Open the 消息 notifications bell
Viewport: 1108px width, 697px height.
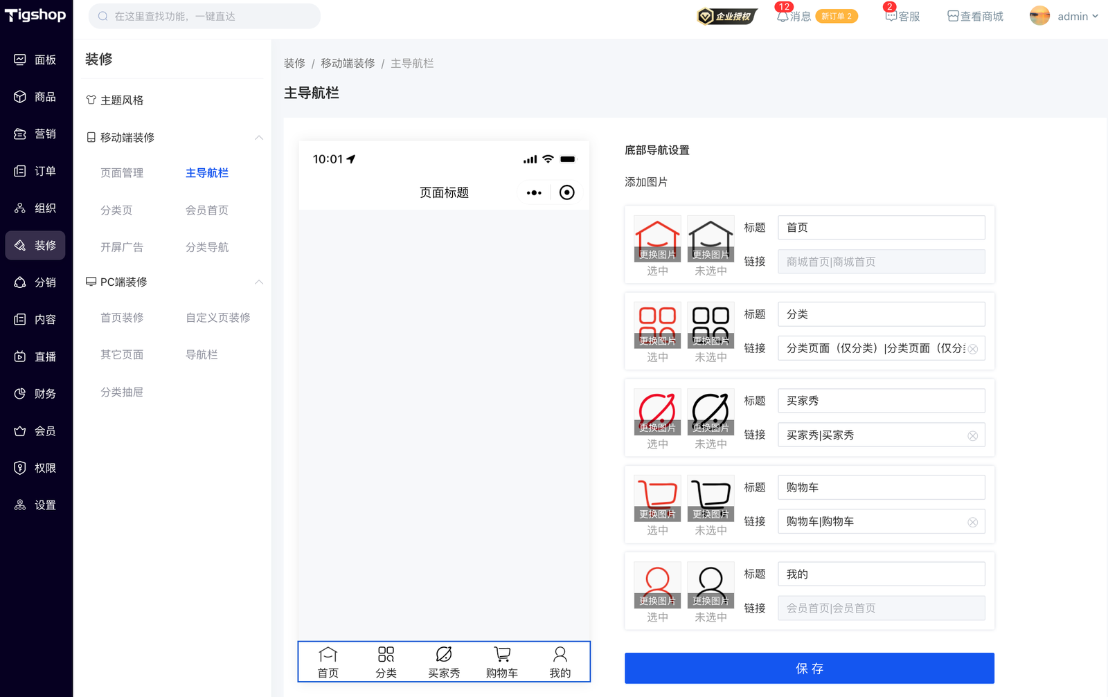coord(794,16)
